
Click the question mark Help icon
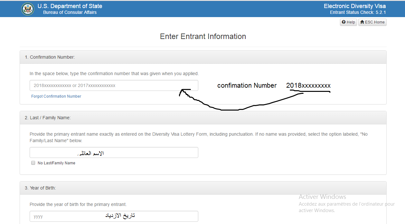tap(344, 22)
